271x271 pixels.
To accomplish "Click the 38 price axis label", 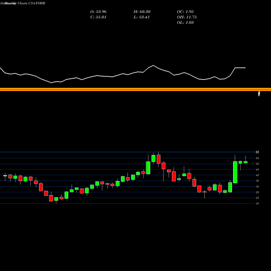I will [x=257, y=181].
